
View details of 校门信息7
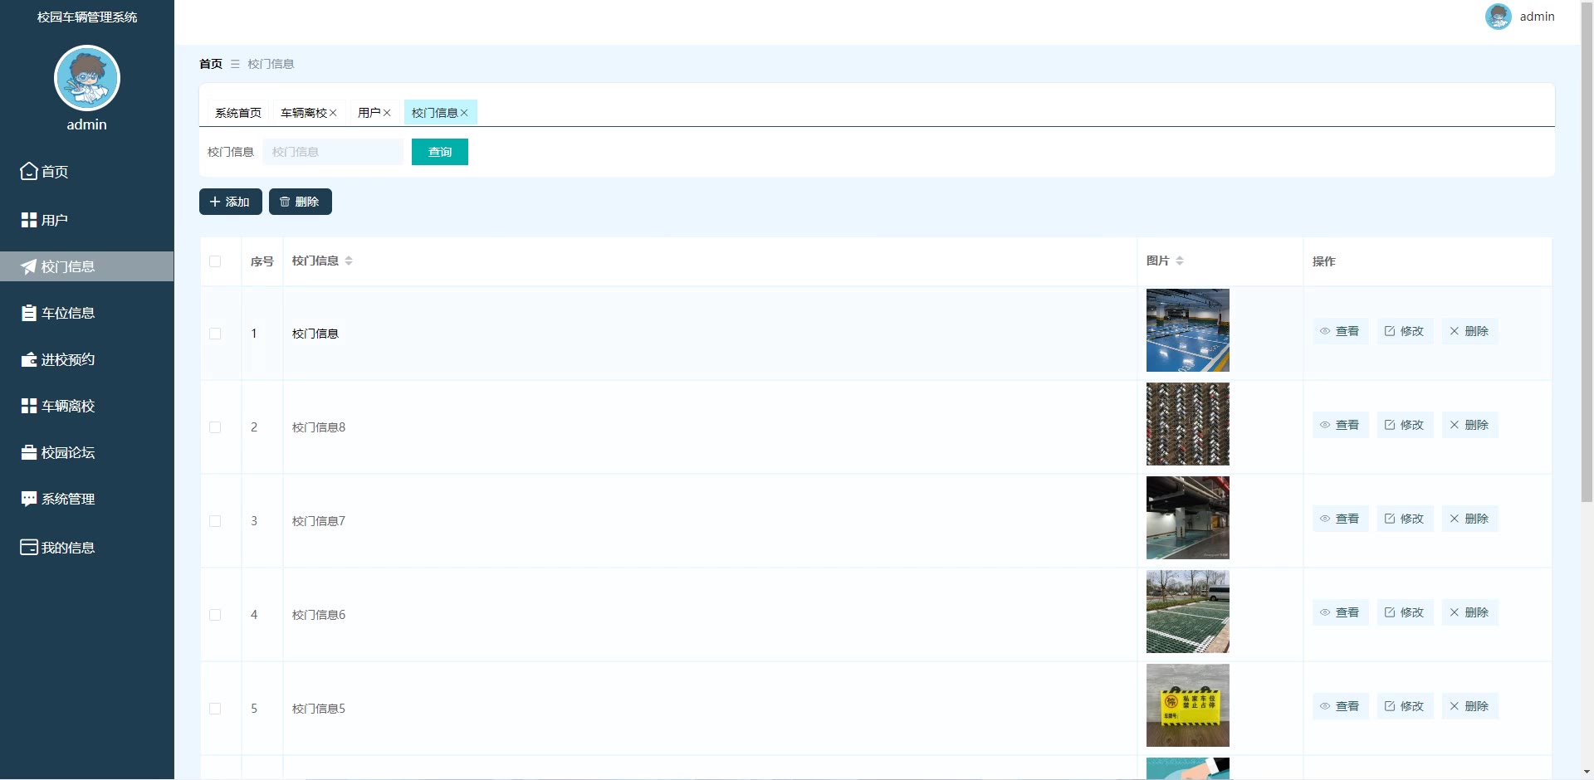pos(1340,519)
